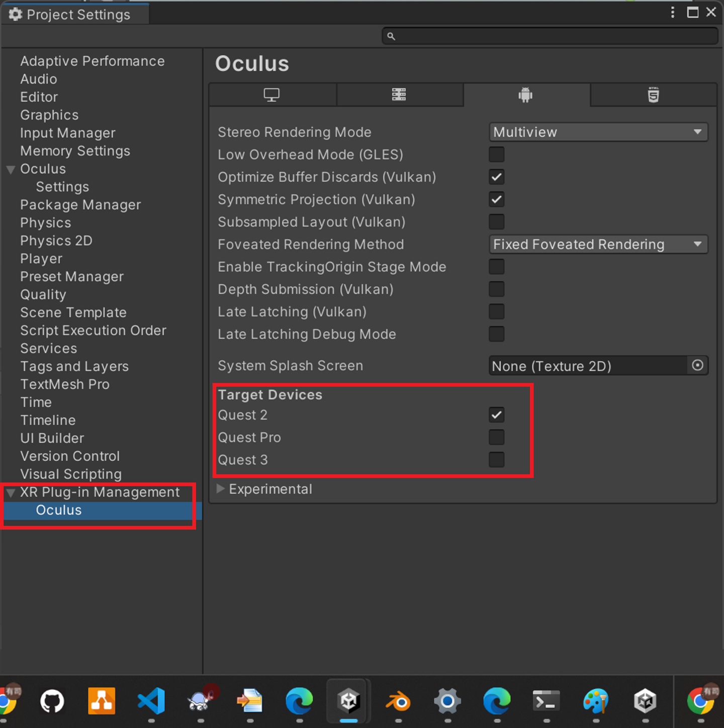The width and height of the screenshot is (724, 728).
Task: Select the WebGL HTML5 platform tab
Action: [x=653, y=94]
